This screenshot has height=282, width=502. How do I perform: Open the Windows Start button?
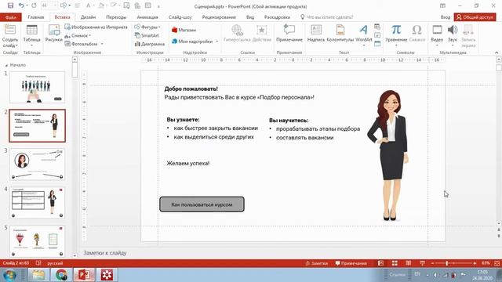pyautogui.click(x=9, y=275)
